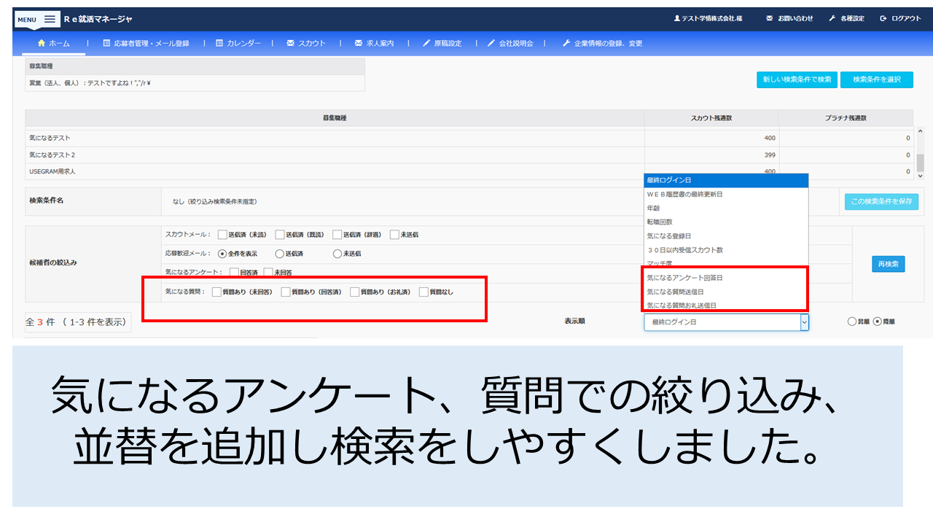Select ＷＥＢ履歴書の最終更新日 option
Viewport: 933px width, 525px height.
pyautogui.click(x=726, y=195)
